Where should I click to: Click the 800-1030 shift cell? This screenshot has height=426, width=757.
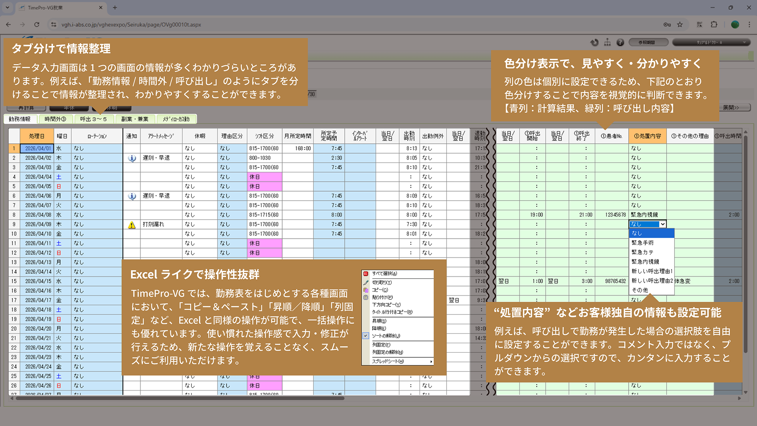(265, 158)
